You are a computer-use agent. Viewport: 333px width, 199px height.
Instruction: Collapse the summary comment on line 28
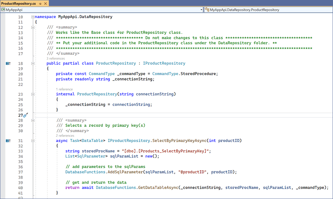coord(33,121)
